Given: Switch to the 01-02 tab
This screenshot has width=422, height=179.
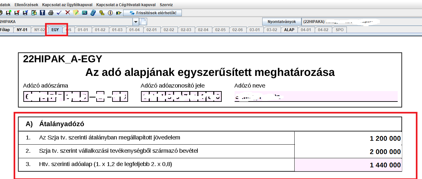Looking at the screenshot, I should click(x=100, y=30).
